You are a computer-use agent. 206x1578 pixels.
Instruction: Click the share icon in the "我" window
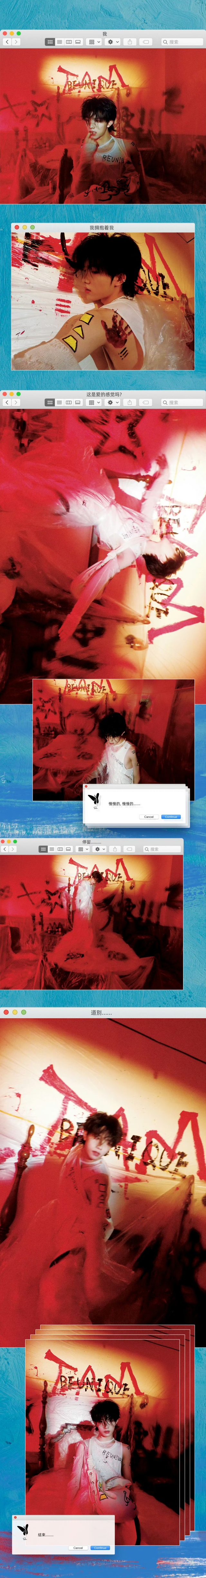130,42
